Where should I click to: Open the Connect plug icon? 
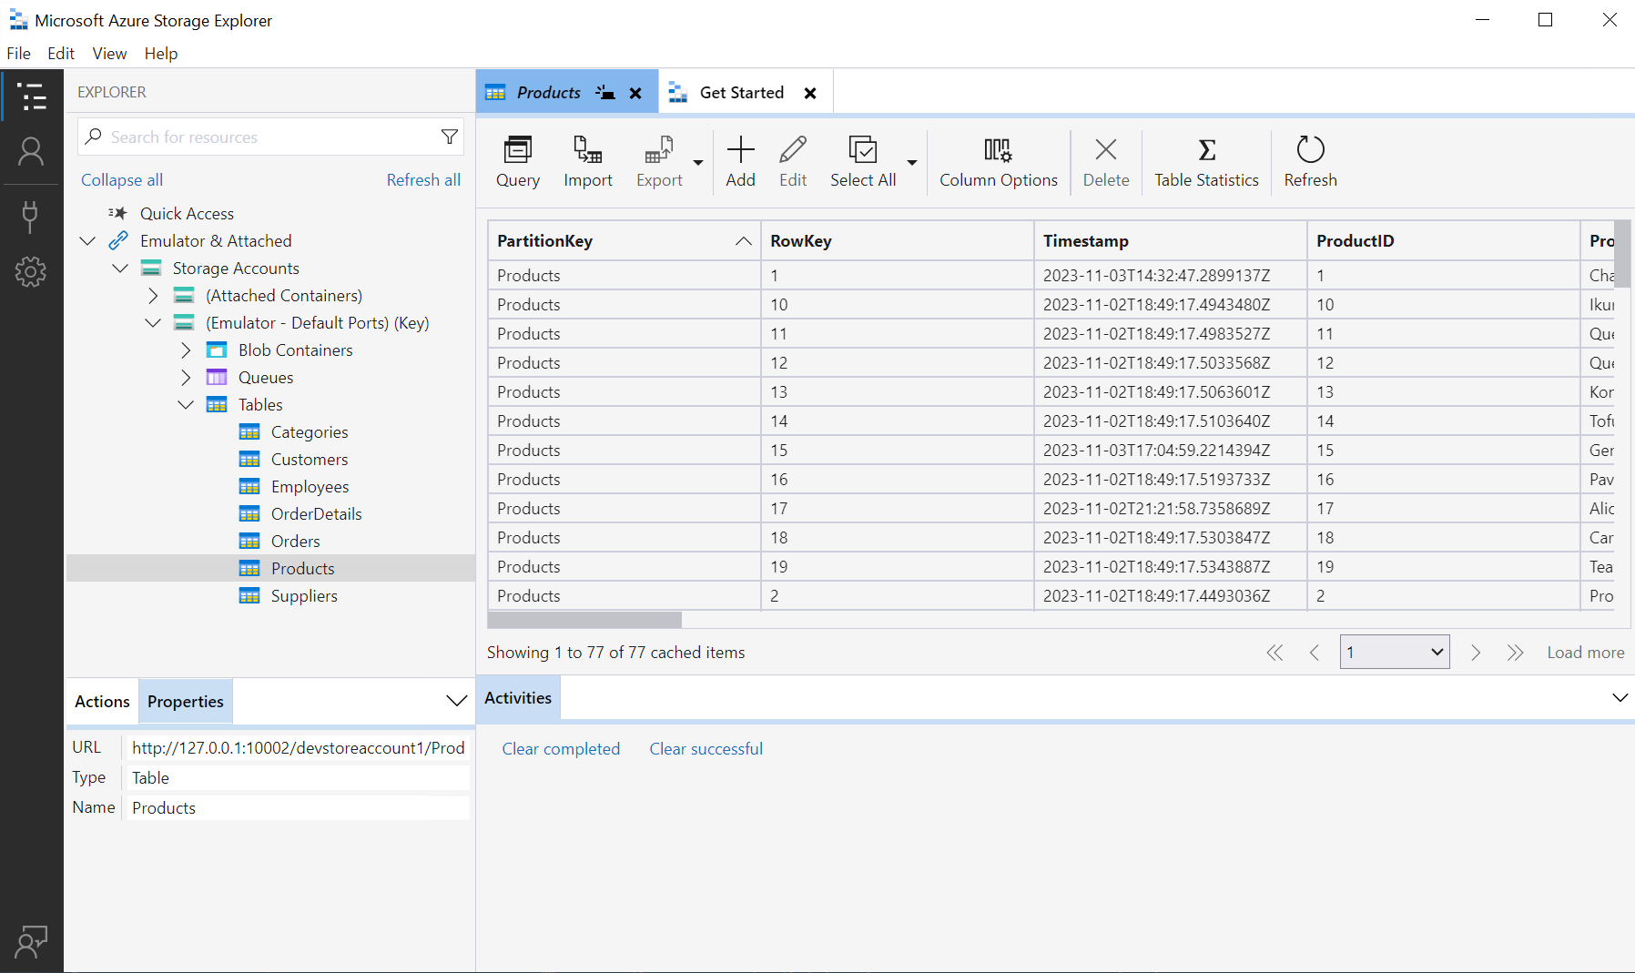[30, 217]
